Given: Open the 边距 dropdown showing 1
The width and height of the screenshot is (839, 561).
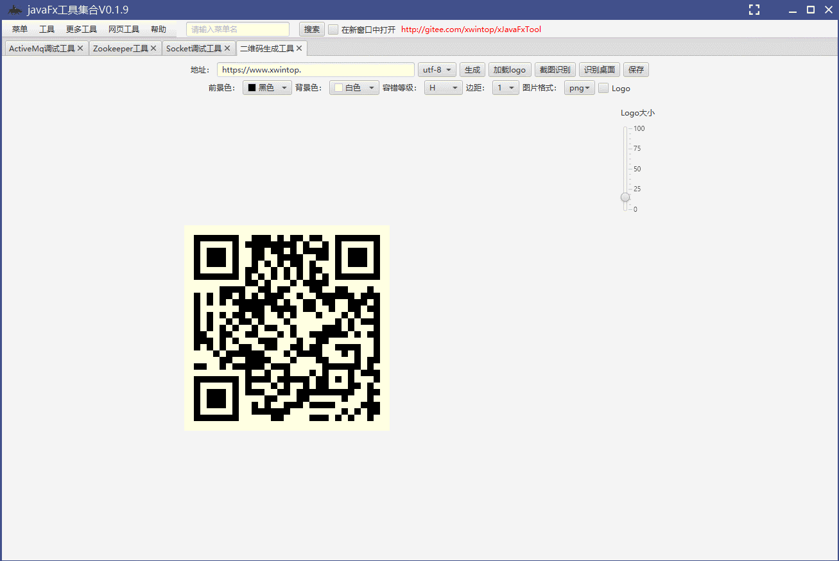Looking at the screenshot, I should pyautogui.click(x=506, y=88).
